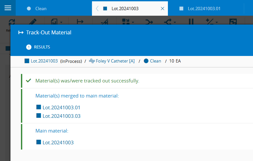The width and height of the screenshot is (253, 161).
Task: Click the Split arrows toolbar icon
Action: click(168, 22)
